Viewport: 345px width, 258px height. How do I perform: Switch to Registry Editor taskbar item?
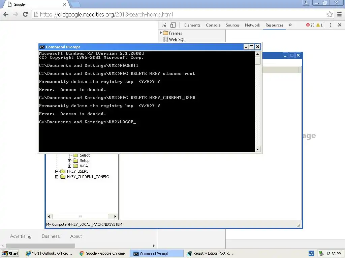click(x=210, y=253)
